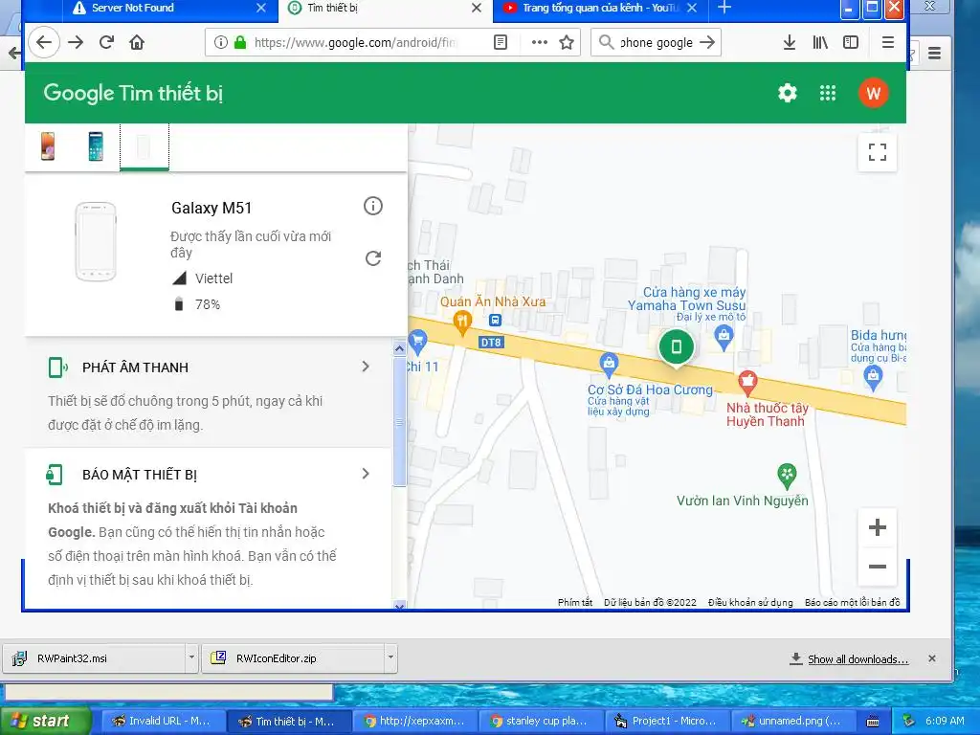Image resolution: width=980 pixels, height=735 pixels.
Task: Refresh the Galaxy M51 location
Action: coord(373,258)
